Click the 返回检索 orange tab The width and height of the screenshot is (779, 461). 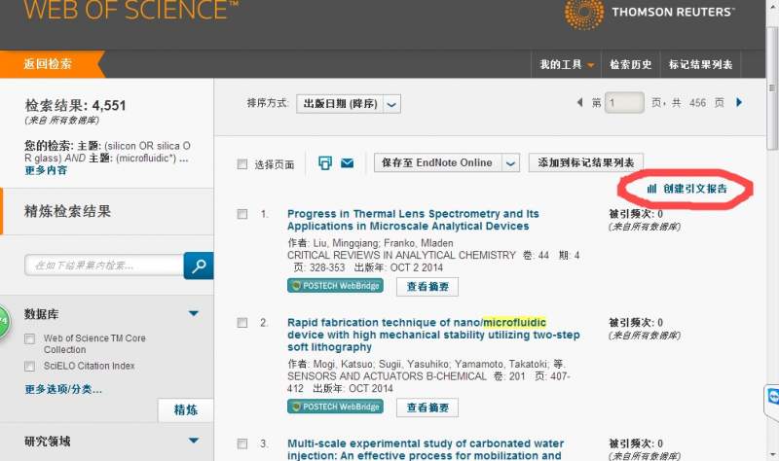50,64
